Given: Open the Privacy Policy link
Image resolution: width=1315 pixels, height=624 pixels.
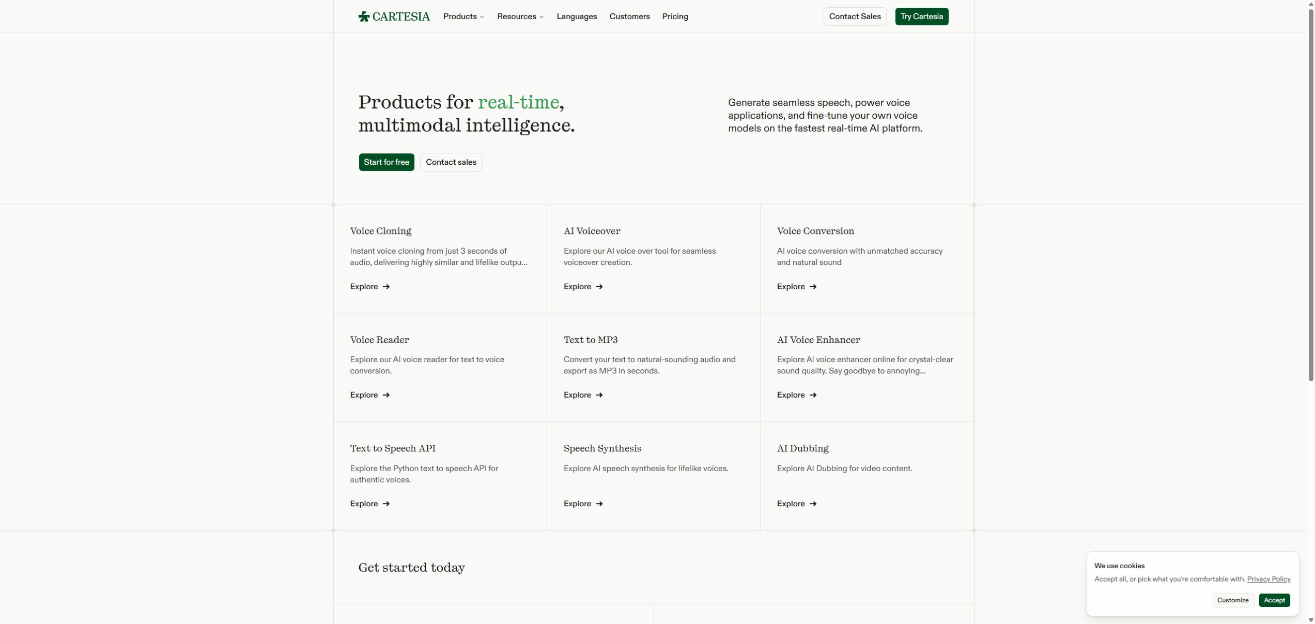Looking at the screenshot, I should [x=1268, y=579].
